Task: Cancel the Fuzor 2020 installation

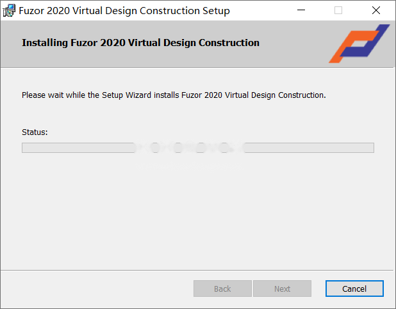Action: click(354, 289)
